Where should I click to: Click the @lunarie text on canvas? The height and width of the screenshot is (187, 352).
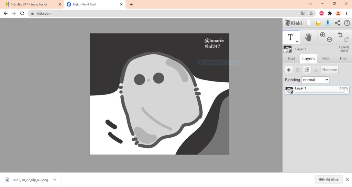point(214,40)
